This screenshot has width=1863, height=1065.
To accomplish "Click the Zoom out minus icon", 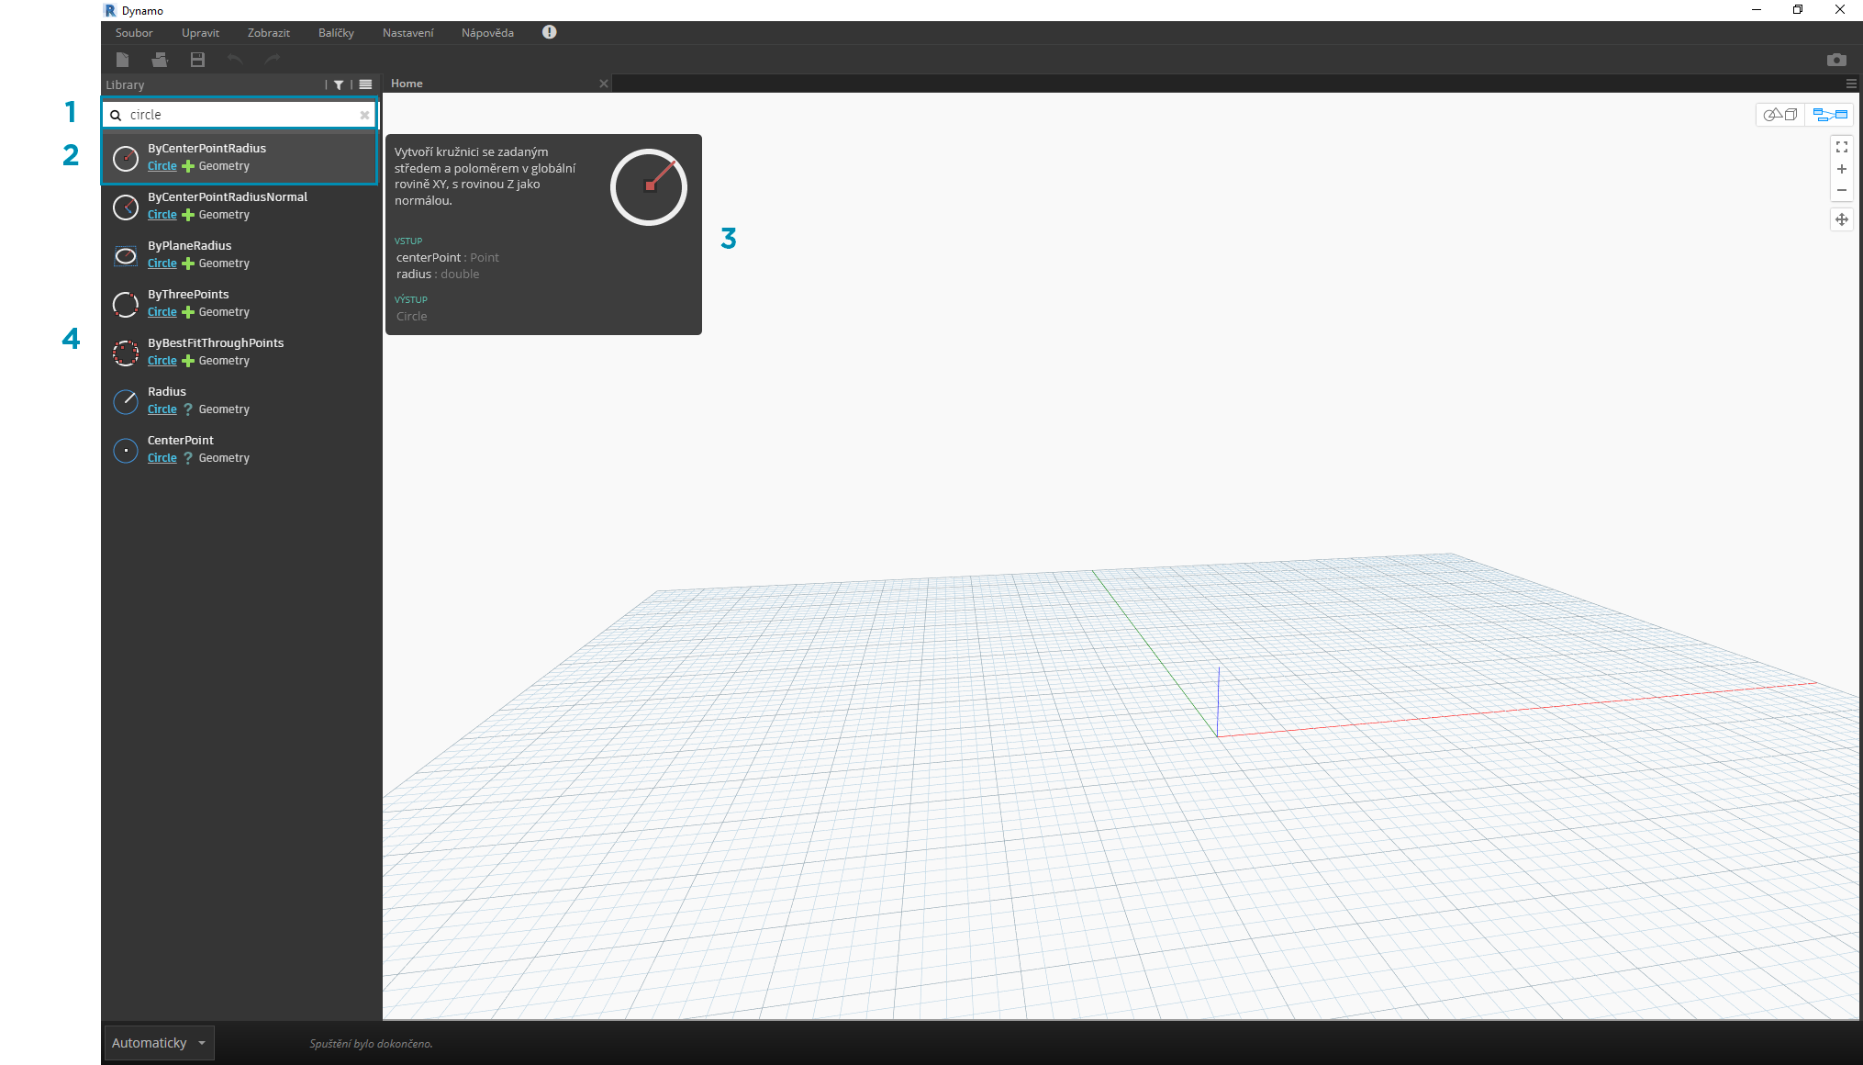I will [x=1841, y=190].
